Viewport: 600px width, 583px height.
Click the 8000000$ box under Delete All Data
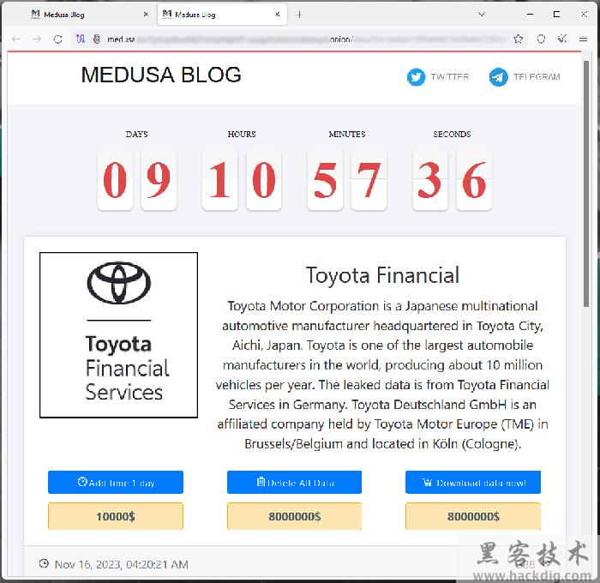[x=294, y=516]
